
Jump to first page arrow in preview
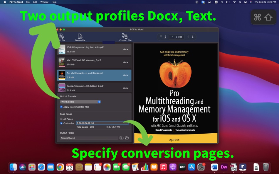tap(161, 37)
